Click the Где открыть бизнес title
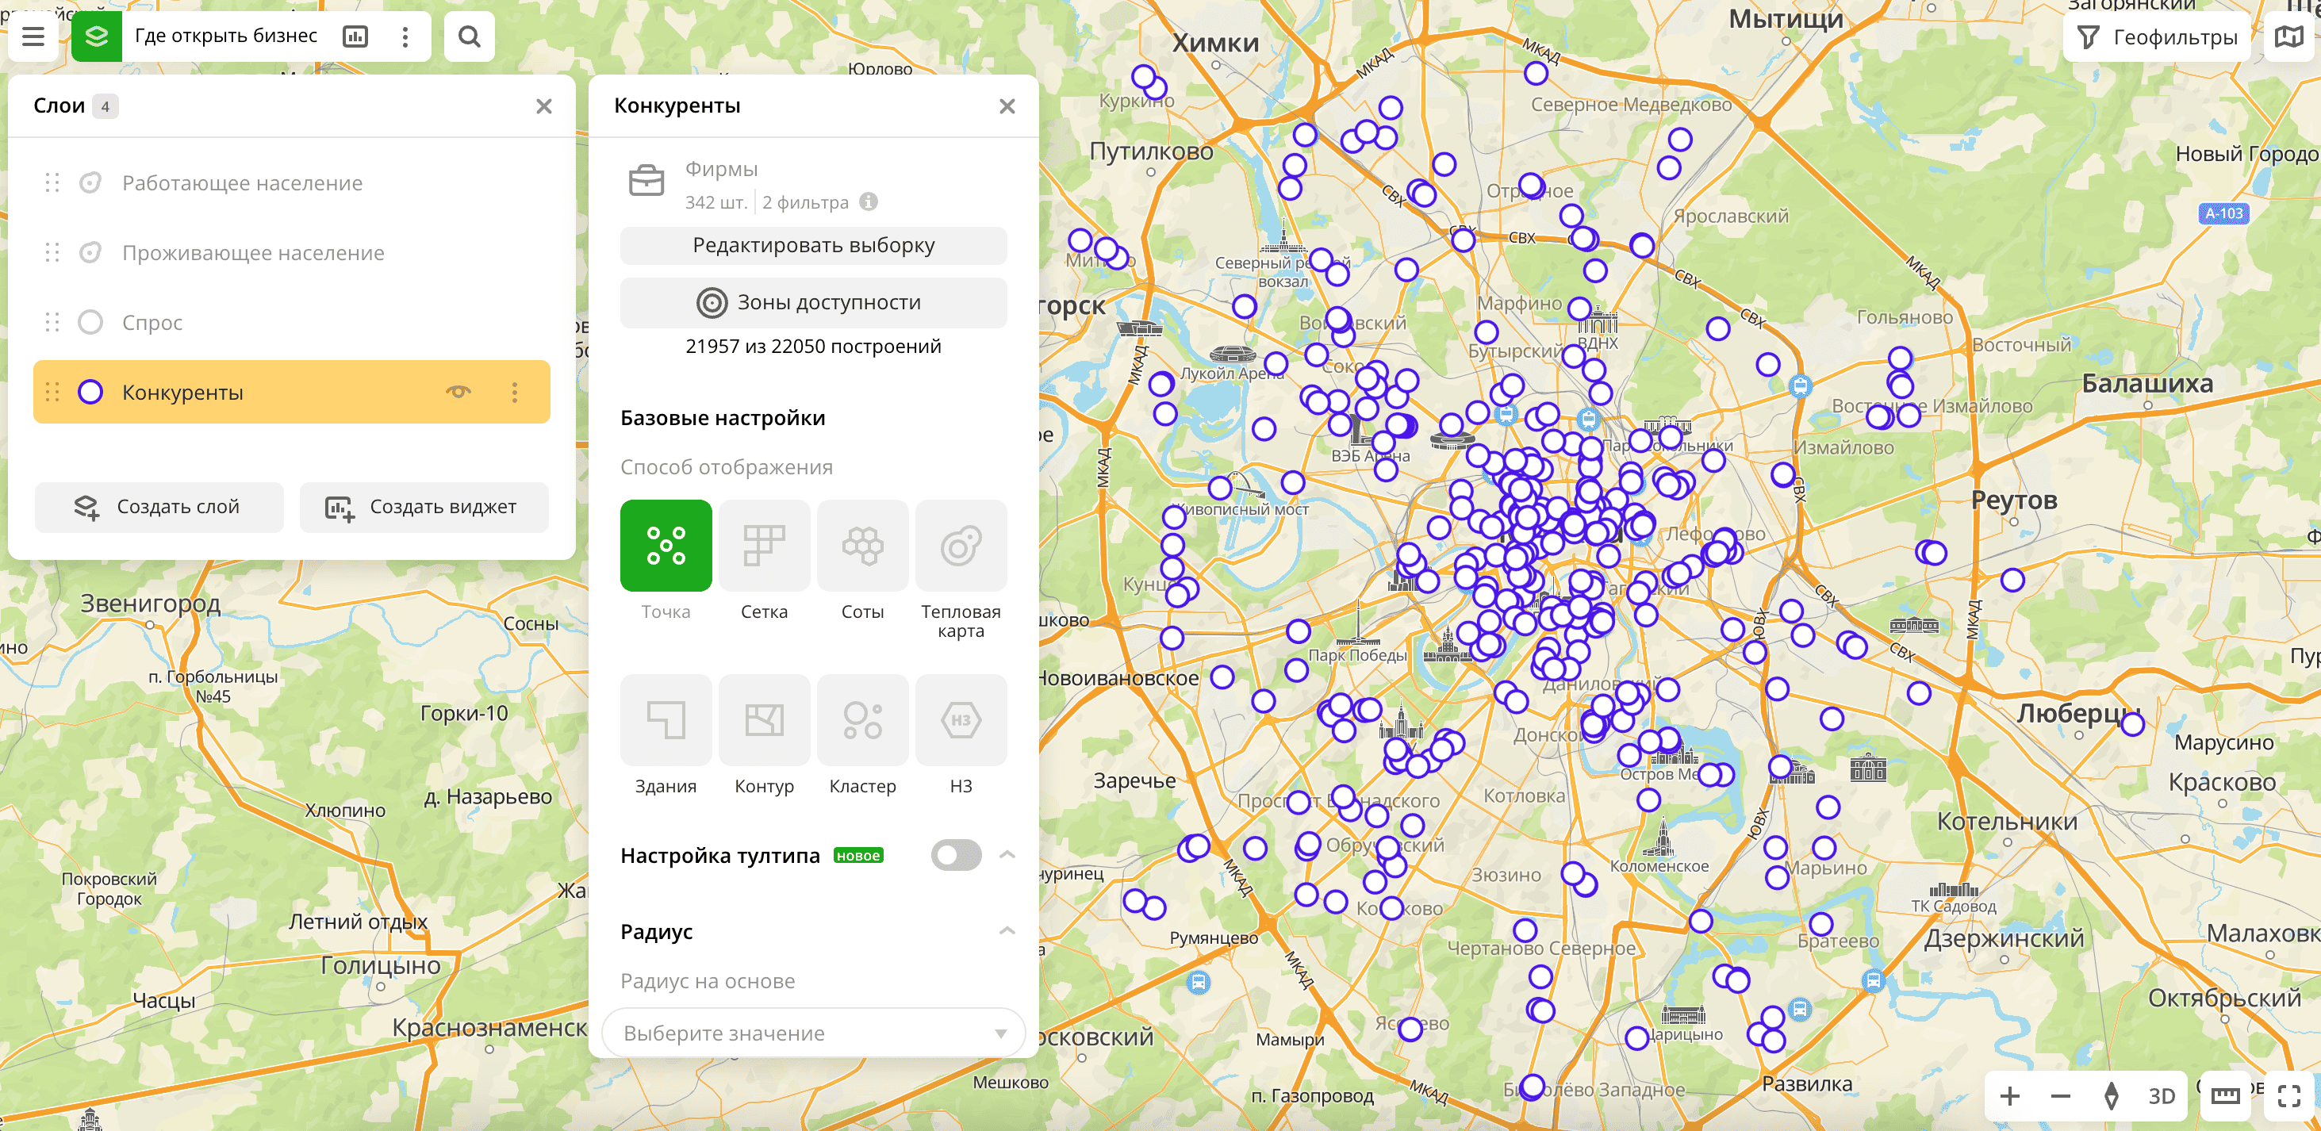Image resolution: width=2321 pixels, height=1131 pixels. tap(226, 36)
